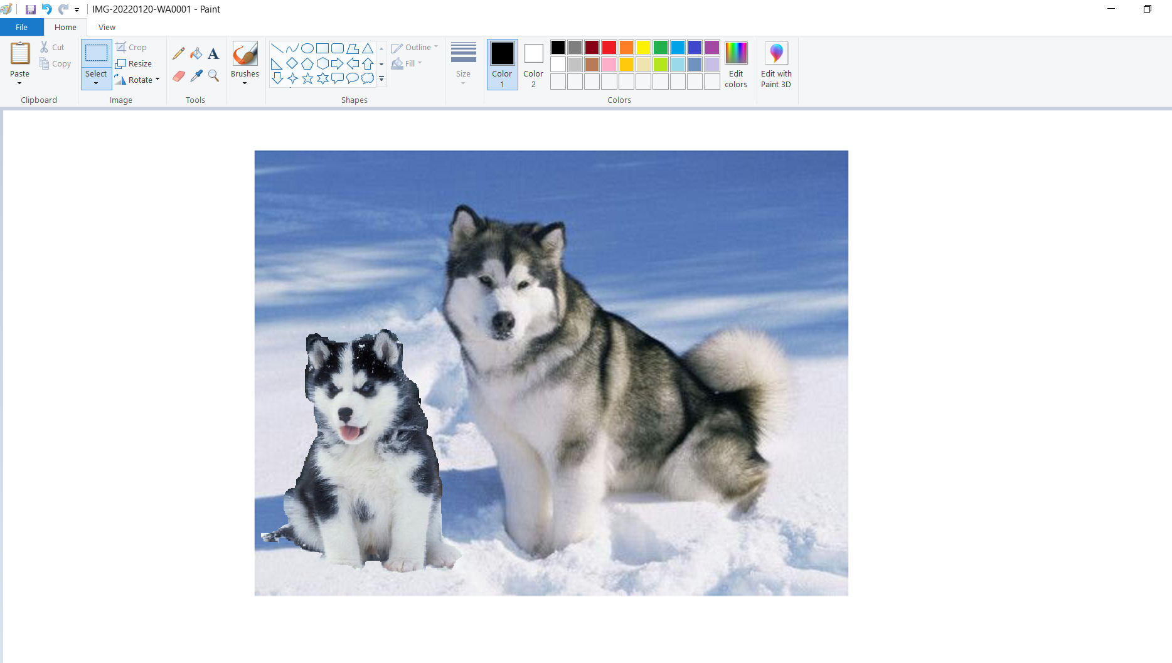This screenshot has width=1172, height=663.
Task: Select the Magnifier tool
Action: tap(213, 76)
